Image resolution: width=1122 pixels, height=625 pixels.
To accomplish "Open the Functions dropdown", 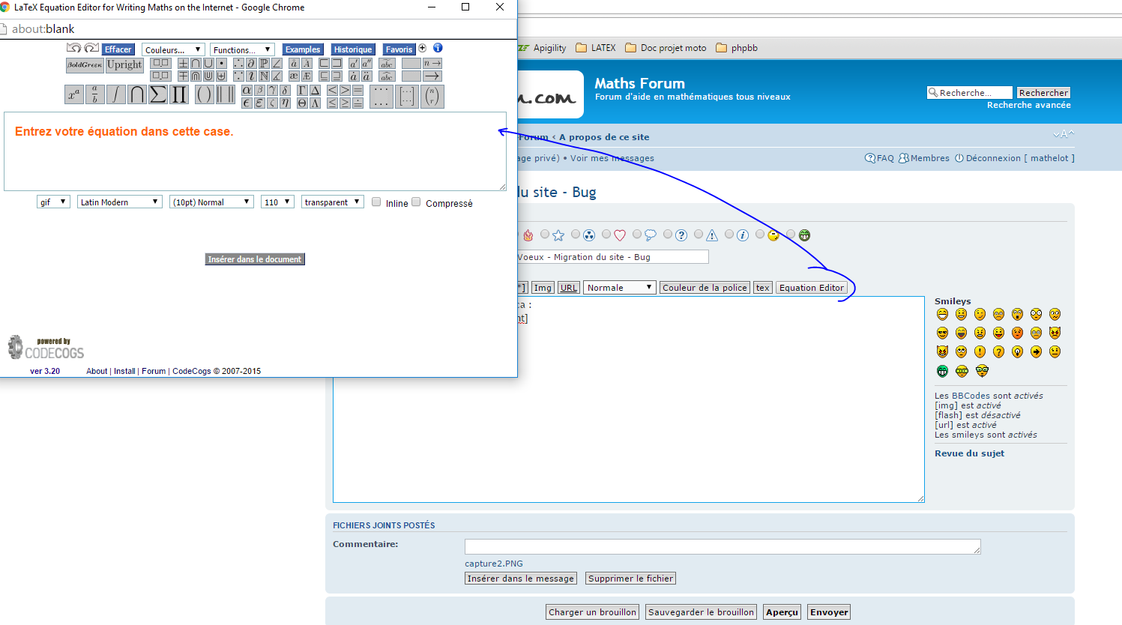I will coord(242,49).
